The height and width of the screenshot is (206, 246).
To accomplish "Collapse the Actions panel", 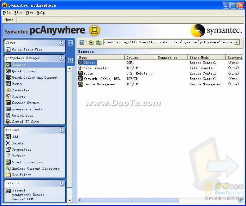I will [62, 130].
